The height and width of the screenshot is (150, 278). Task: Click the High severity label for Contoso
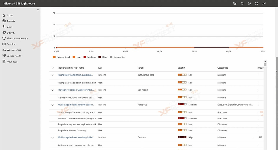(191, 138)
